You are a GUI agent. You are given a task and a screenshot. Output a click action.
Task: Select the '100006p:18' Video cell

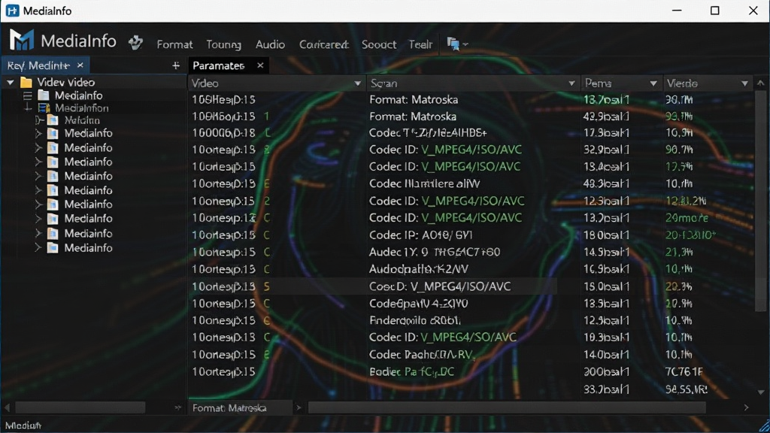click(223, 132)
